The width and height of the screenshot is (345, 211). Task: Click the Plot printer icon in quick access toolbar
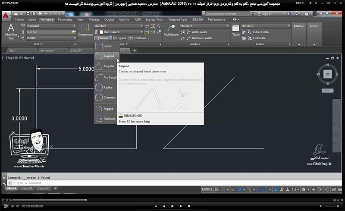point(40,14)
